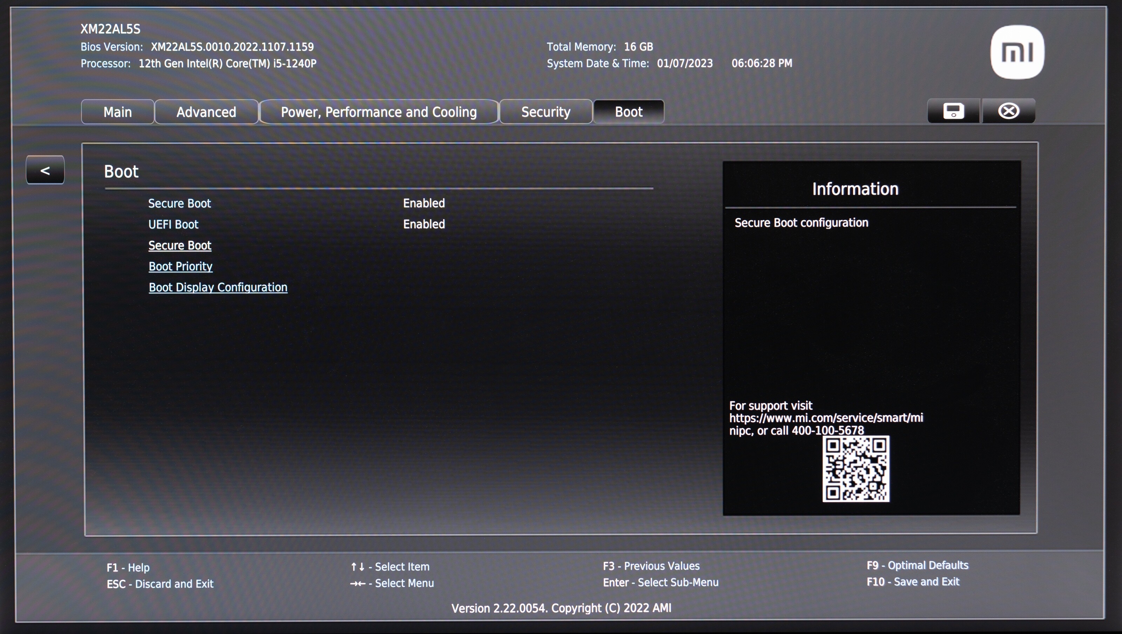Click the system time value
1122x634 pixels.
762,63
